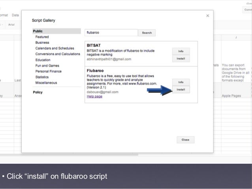Viewport: 252px width, 189px height.
Task: Close the Script Gallery dialog with X
Action: (208, 15)
